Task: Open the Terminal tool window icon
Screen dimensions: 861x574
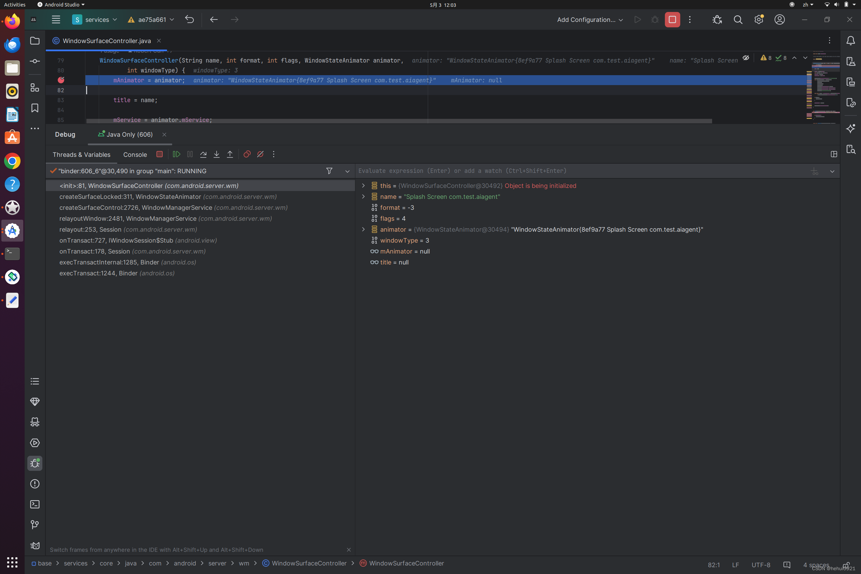Action: click(x=35, y=504)
